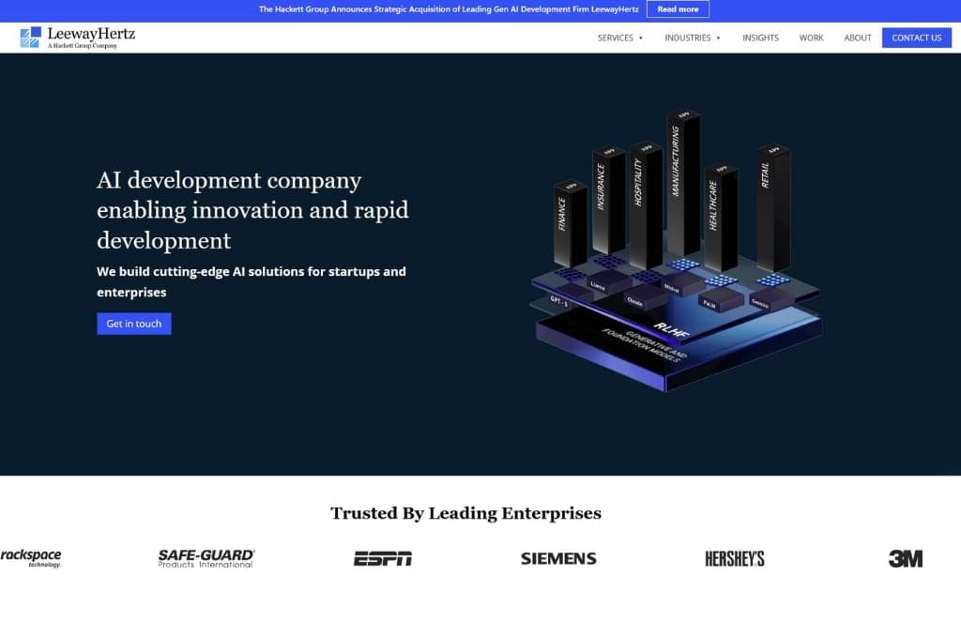
Task: Click the RLHF chip in hero graphic
Action: point(664,329)
